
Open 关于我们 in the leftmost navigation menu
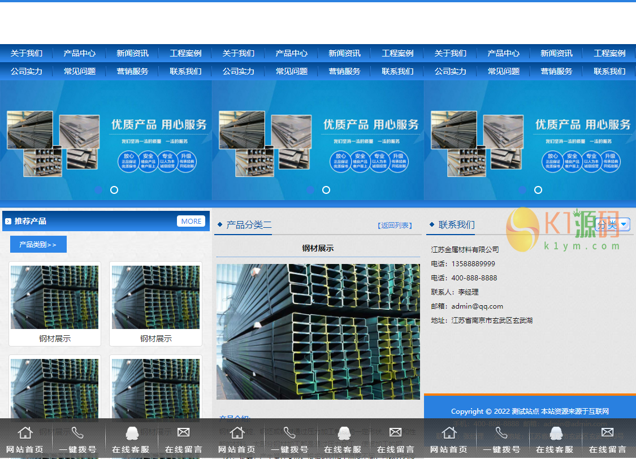26,53
